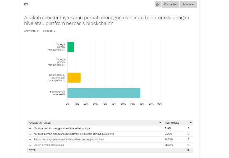Expand row 'Ya, saya pernah menggunakan hive sebelumnya'

click(x=30, y=128)
